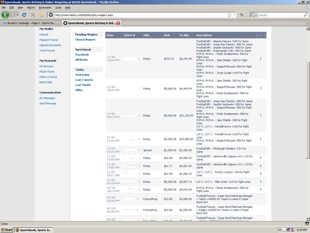Screen dimensions: 310x233
Task: Open the Request Payout link
Action: pyautogui.click(x=49, y=40)
